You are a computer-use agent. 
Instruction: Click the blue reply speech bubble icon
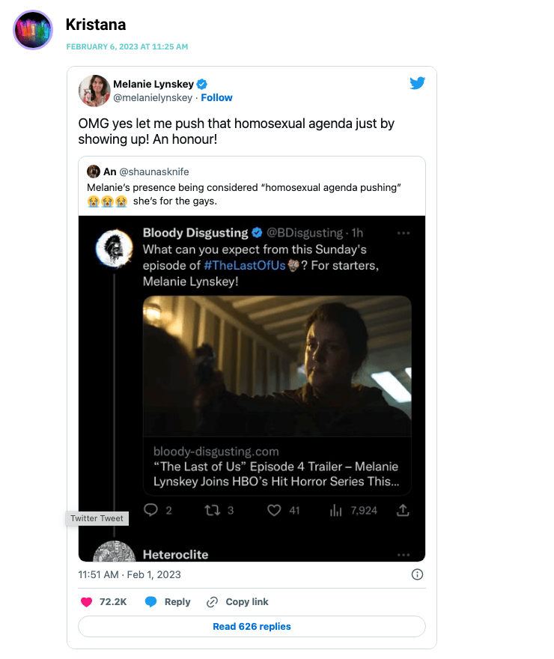(150, 602)
